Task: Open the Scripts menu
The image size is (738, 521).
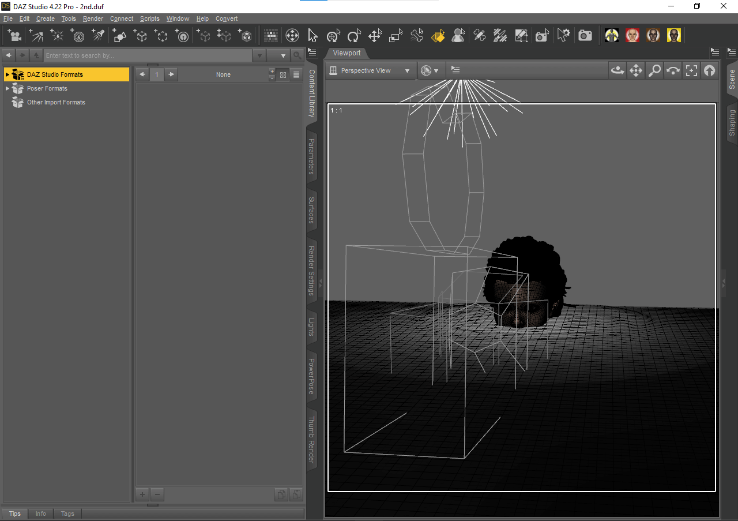Action: pos(149,18)
